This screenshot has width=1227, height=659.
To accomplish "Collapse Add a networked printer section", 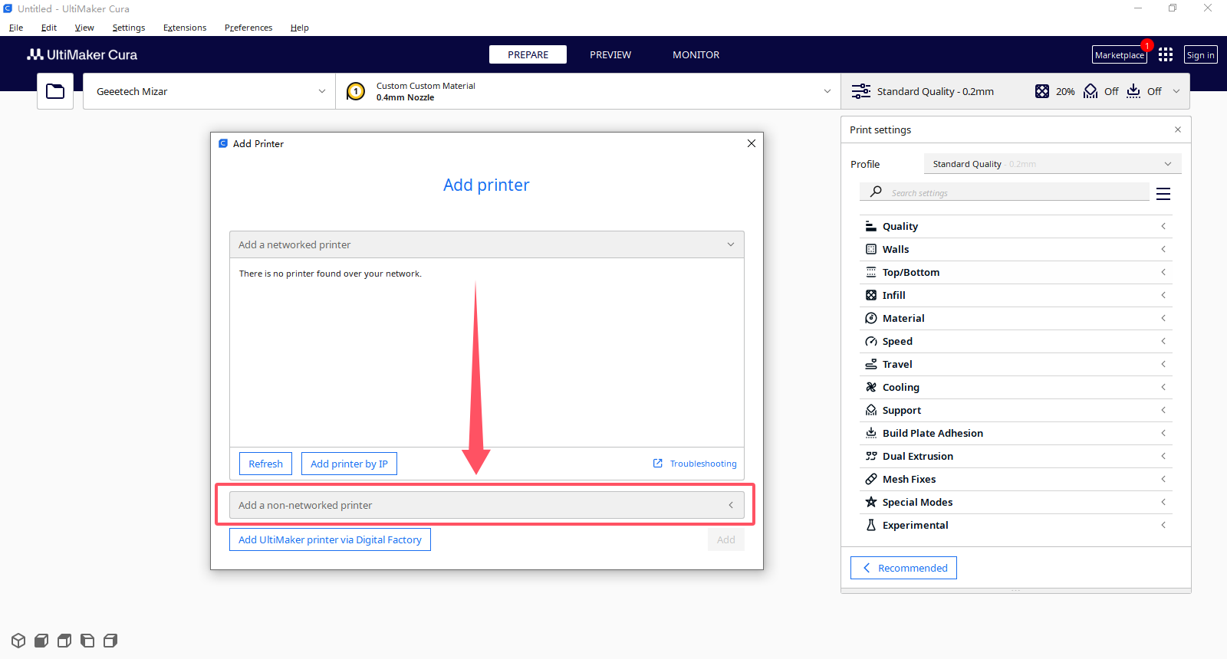I will (487, 244).
